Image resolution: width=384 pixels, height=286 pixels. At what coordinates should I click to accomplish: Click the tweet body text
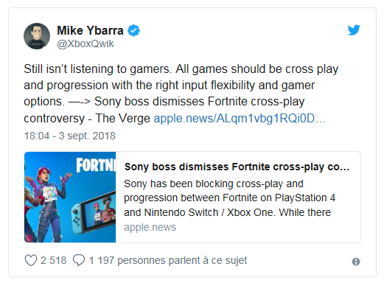coord(181,94)
